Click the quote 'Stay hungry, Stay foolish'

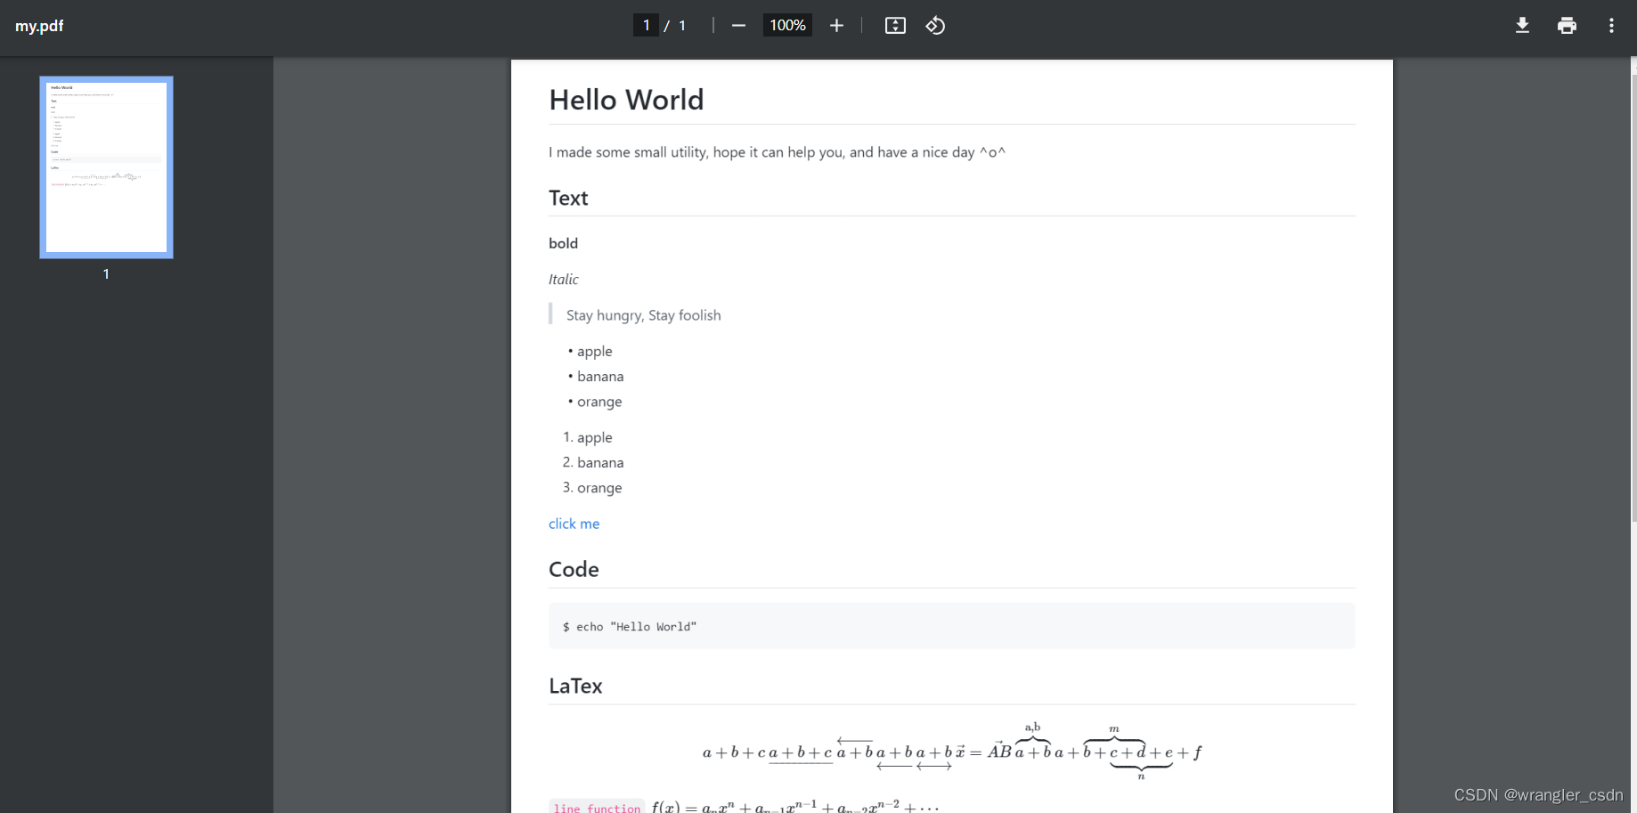(x=643, y=315)
